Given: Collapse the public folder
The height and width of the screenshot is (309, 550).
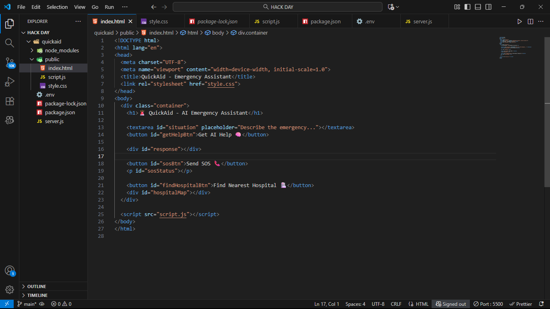Looking at the screenshot, I should tap(54, 59).
